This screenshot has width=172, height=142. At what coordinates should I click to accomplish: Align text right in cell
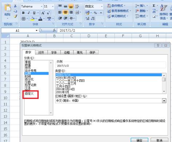click(x=71, y=12)
